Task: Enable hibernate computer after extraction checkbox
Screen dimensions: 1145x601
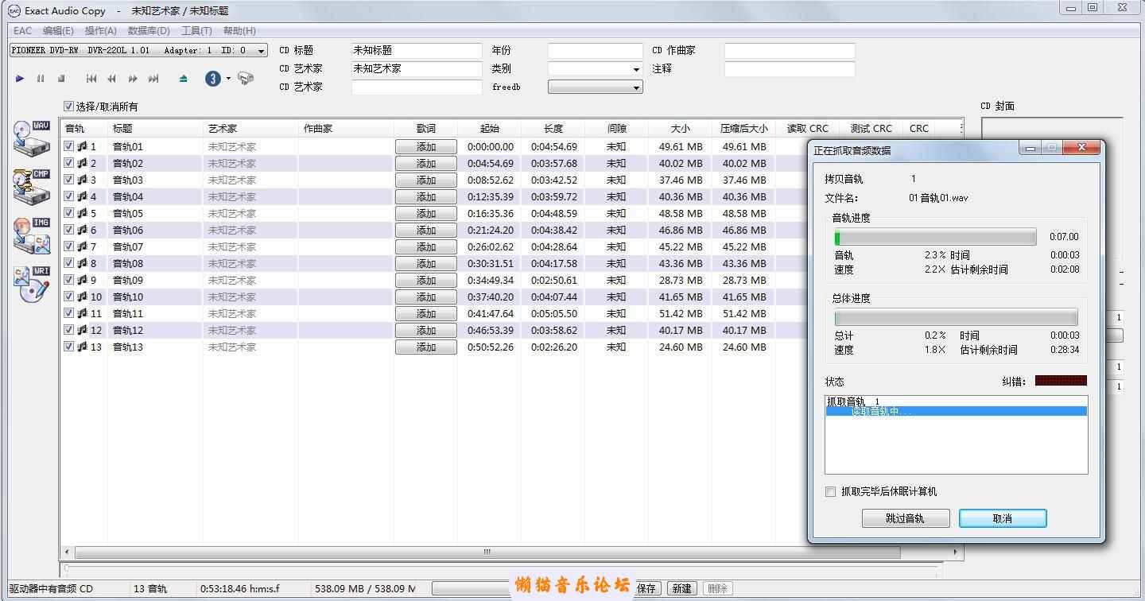Action: pyautogui.click(x=831, y=492)
